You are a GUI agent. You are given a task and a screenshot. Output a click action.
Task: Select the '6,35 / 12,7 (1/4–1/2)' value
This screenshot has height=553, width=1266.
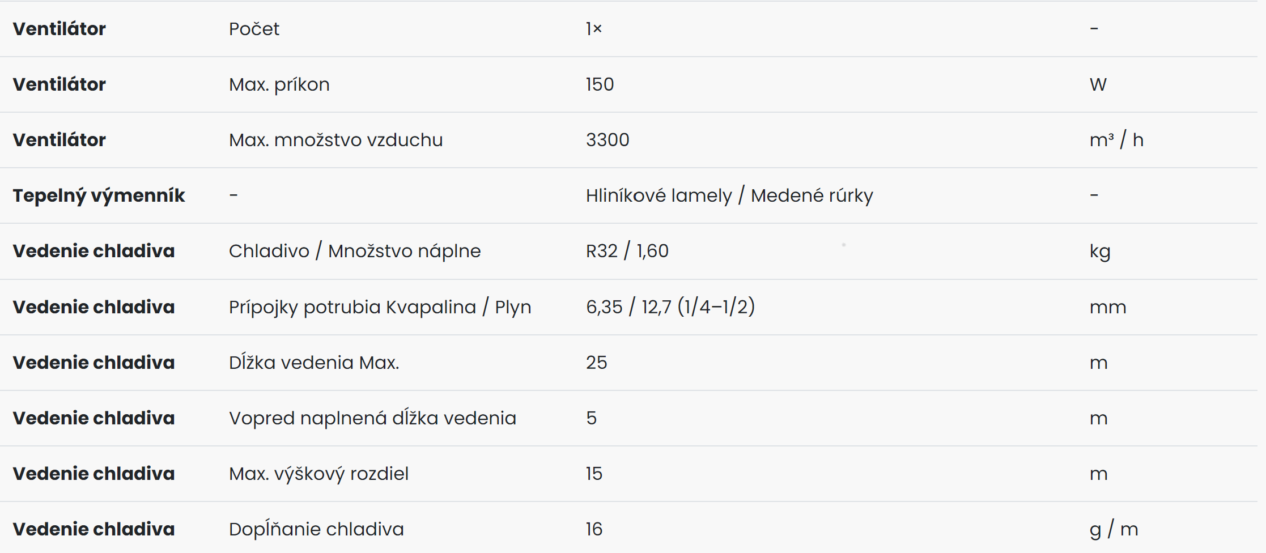pyautogui.click(x=670, y=307)
